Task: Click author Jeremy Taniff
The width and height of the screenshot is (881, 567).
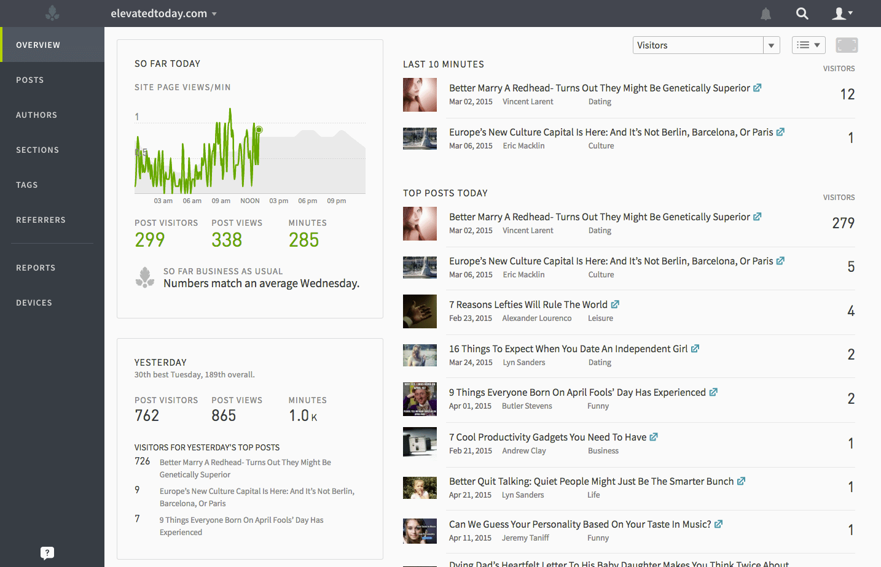Action: pos(525,538)
